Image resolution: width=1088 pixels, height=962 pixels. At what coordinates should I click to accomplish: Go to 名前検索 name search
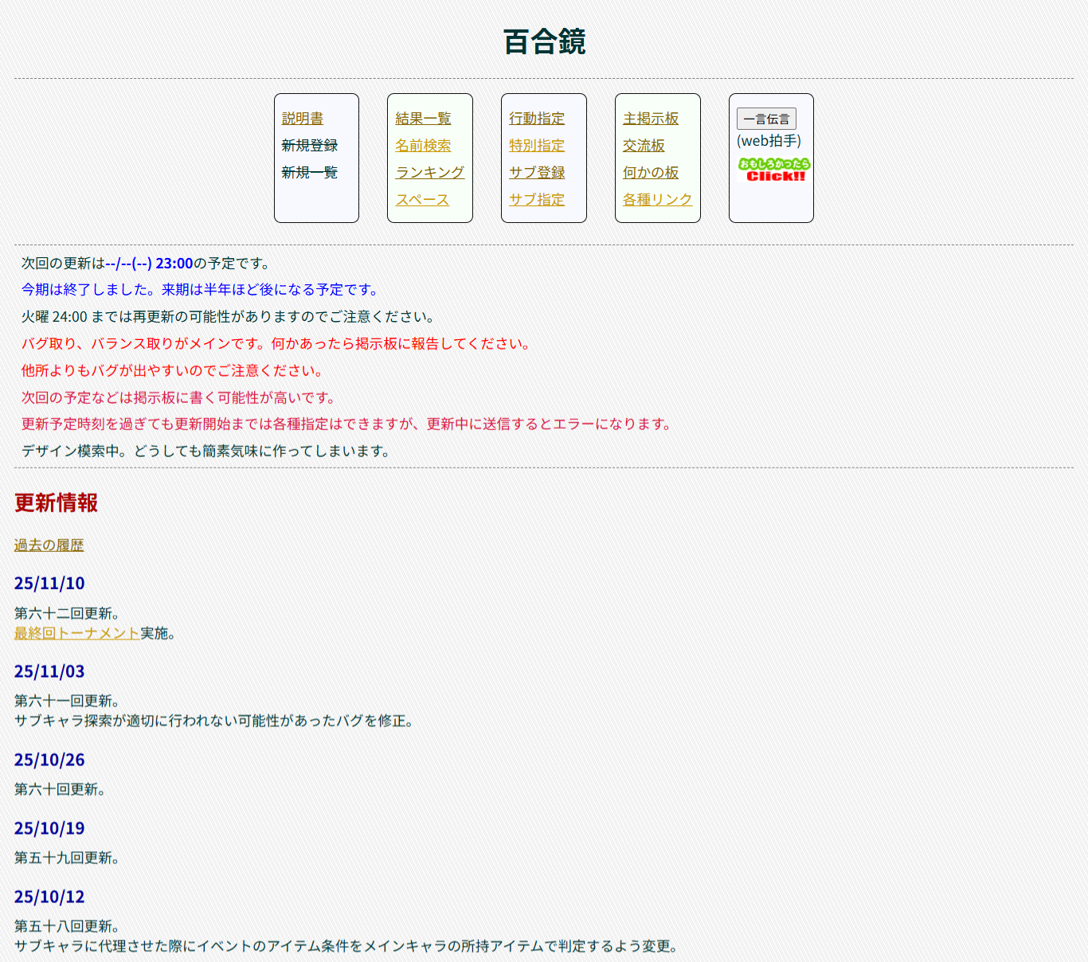coord(423,146)
